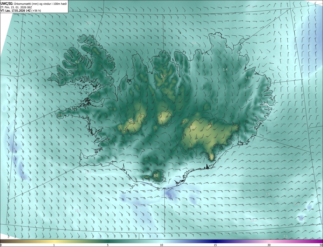Viewport: 323px width, 247px height.
Task: Click the init time line "IT: Fim. 15. 01. 2026 06Z"
Action: pyautogui.click(x=16, y=7)
